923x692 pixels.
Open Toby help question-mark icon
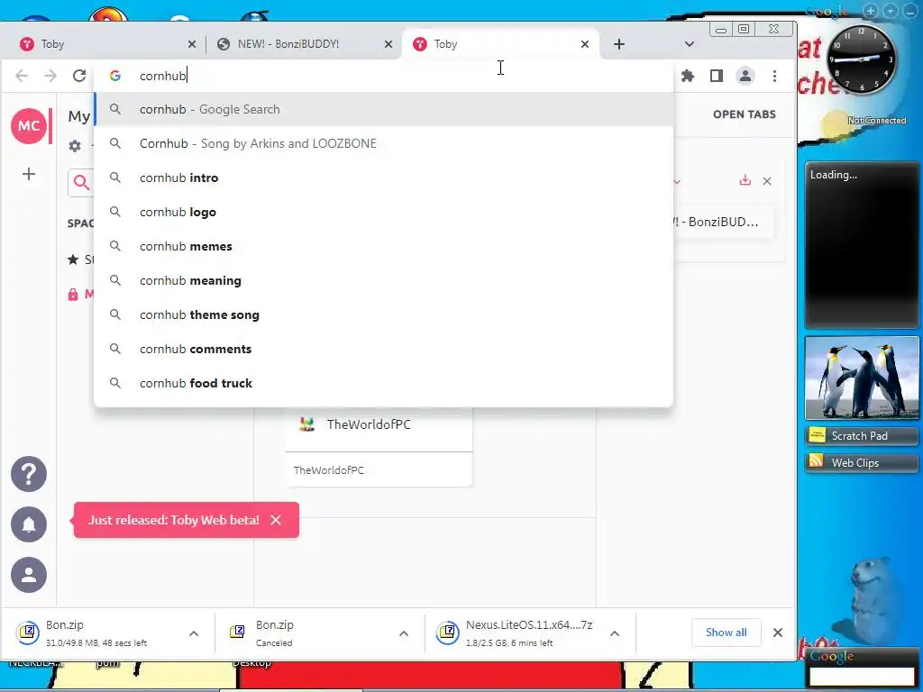click(29, 474)
